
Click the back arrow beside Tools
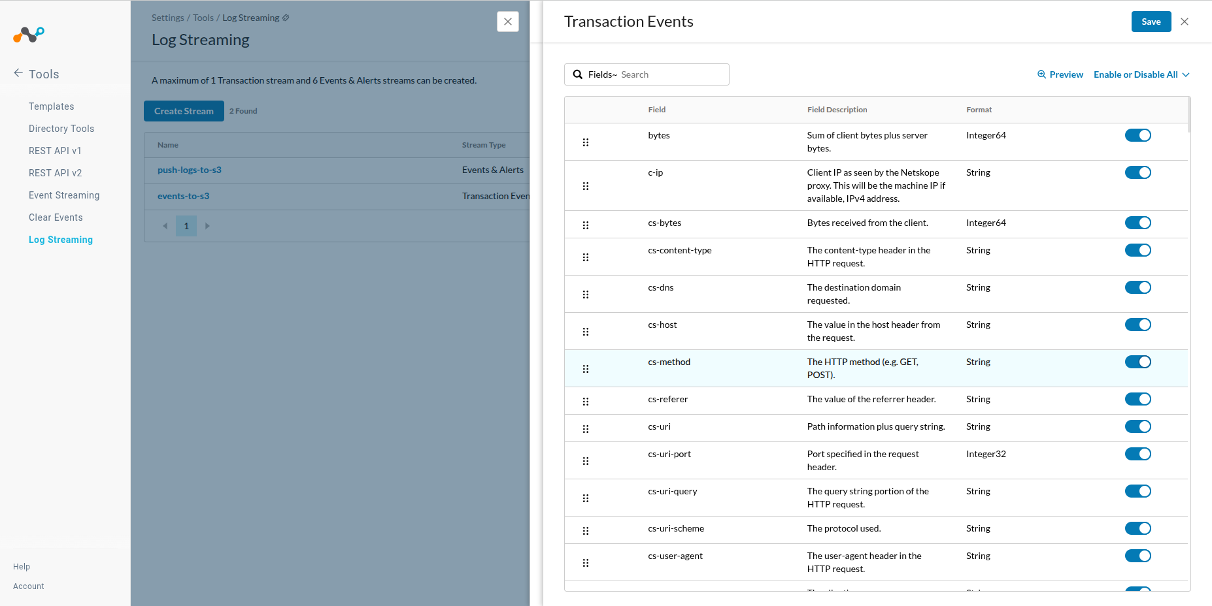click(18, 73)
